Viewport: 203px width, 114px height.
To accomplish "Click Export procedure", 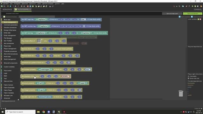I will pyautogui.click(x=184, y=17).
